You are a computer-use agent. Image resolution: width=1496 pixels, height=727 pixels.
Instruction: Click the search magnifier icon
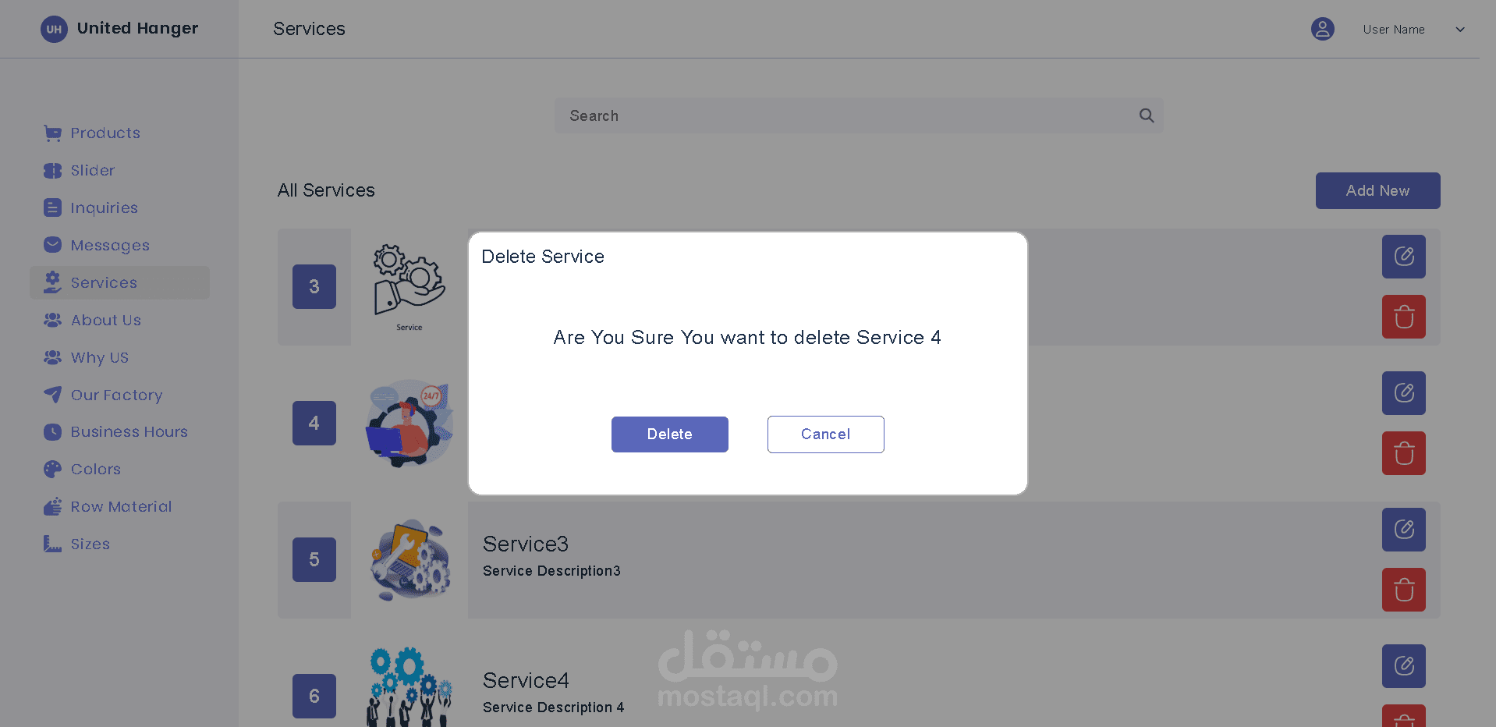pyautogui.click(x=1146, y=115)
